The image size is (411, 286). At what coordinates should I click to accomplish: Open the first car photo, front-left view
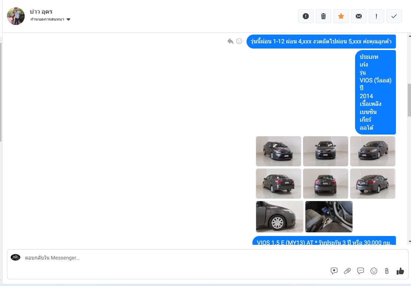point(279,151)
